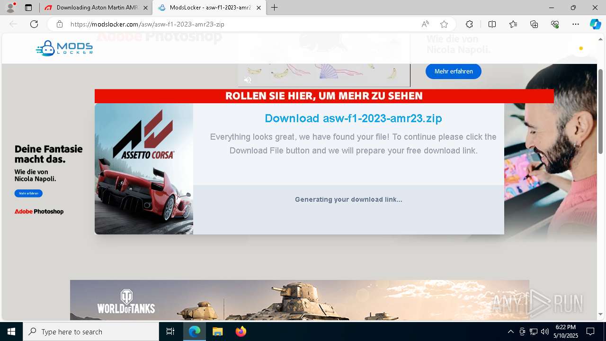Open the clock showing 6:22 PM
The image size is (606, 341).
tap(566, 332)
